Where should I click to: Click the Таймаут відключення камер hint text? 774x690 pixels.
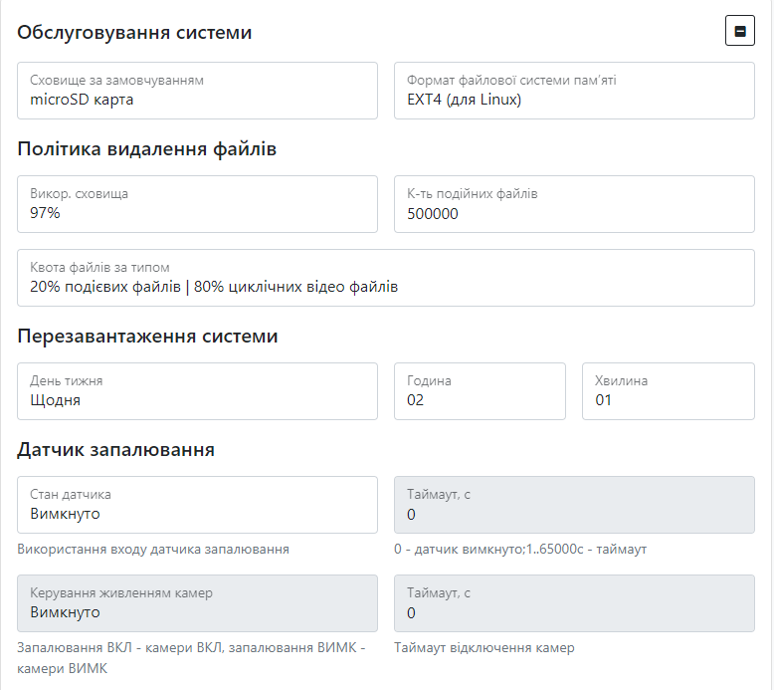click(484, 647)
